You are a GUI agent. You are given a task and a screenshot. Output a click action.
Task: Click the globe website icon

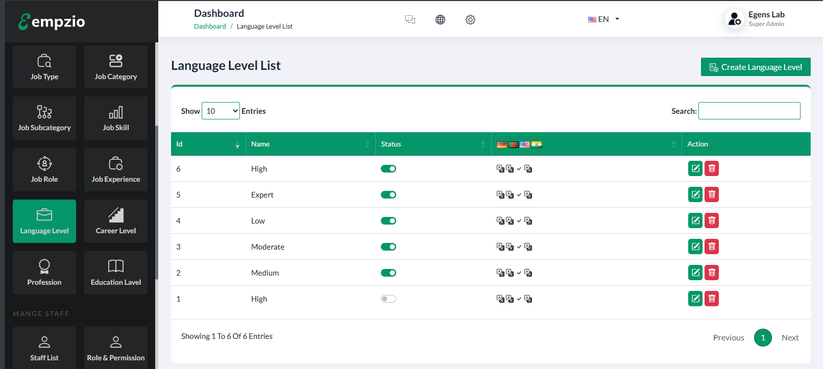click(440, 19)
